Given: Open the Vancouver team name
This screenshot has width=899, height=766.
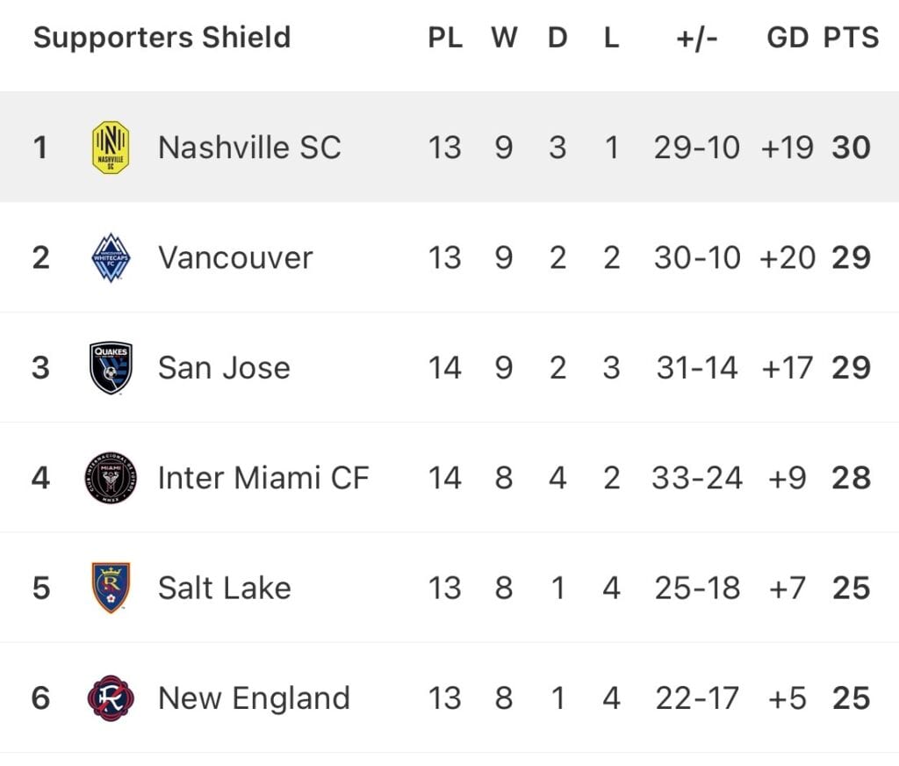Looking at the screenshot, I should tap(235, 257).
